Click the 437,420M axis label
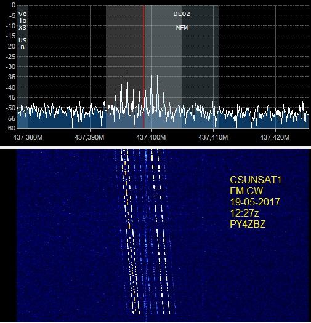This screenshot has width=311, height=323. click(275, 137)
